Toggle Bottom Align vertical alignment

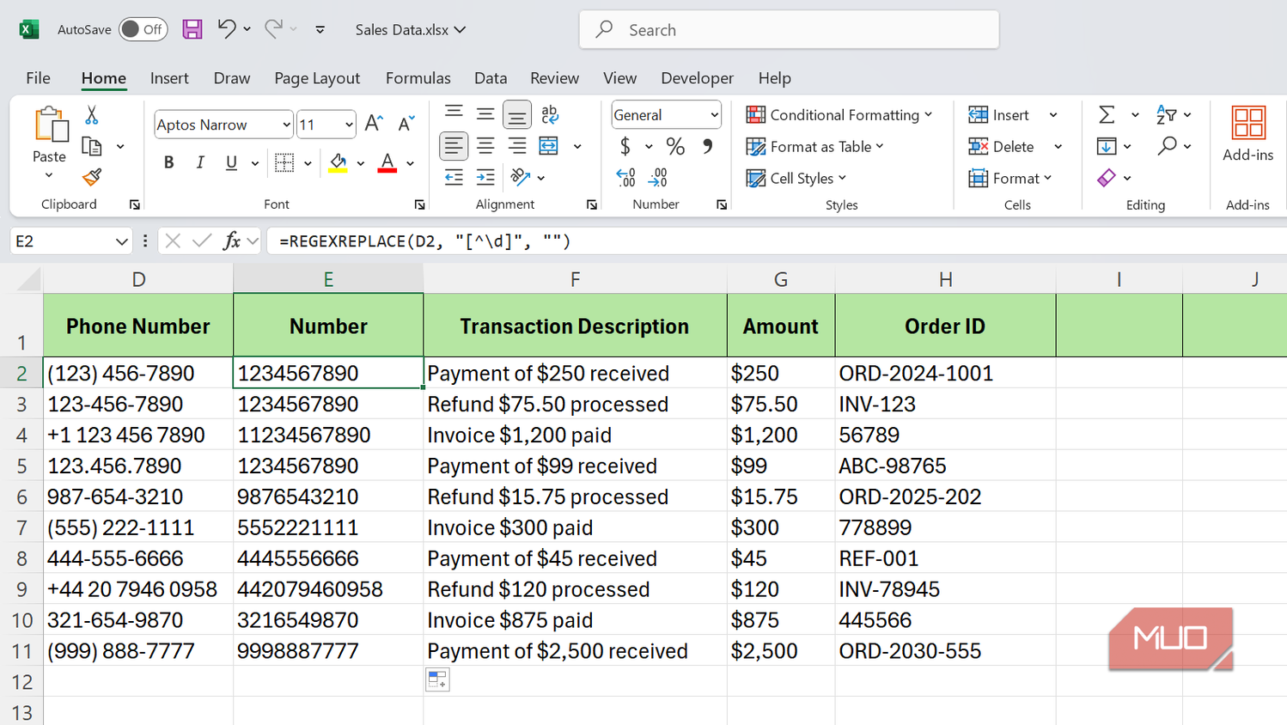pyautogui.click(x=516, y=114)
